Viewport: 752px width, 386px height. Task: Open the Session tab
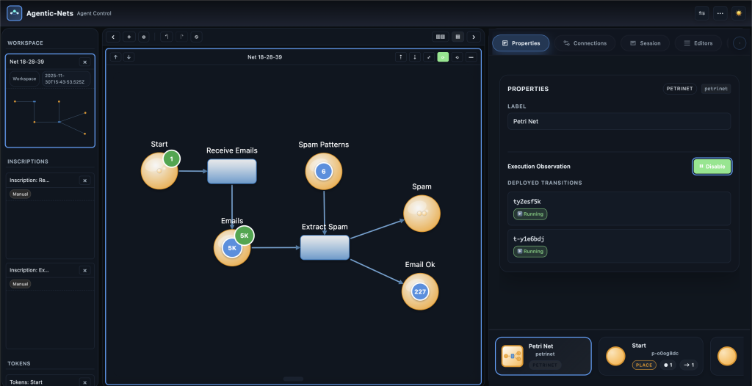coord(644,43)
